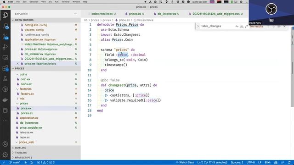294x165 pixels.
Task: Click Watch Sass in status bar
Action: click(185, 162)
